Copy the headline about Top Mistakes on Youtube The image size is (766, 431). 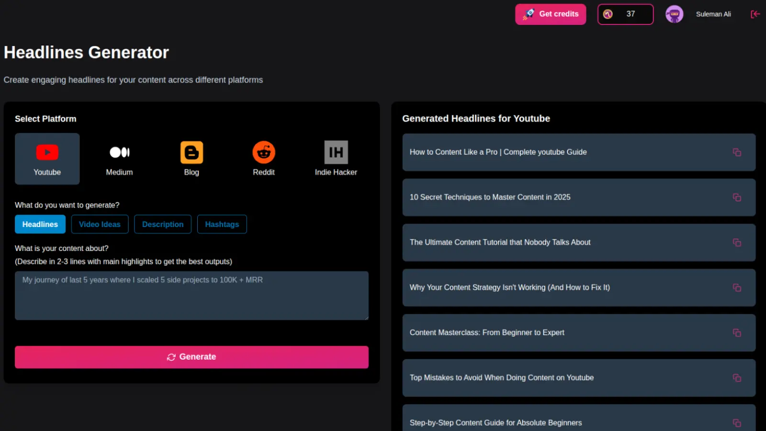click(737, 378)
